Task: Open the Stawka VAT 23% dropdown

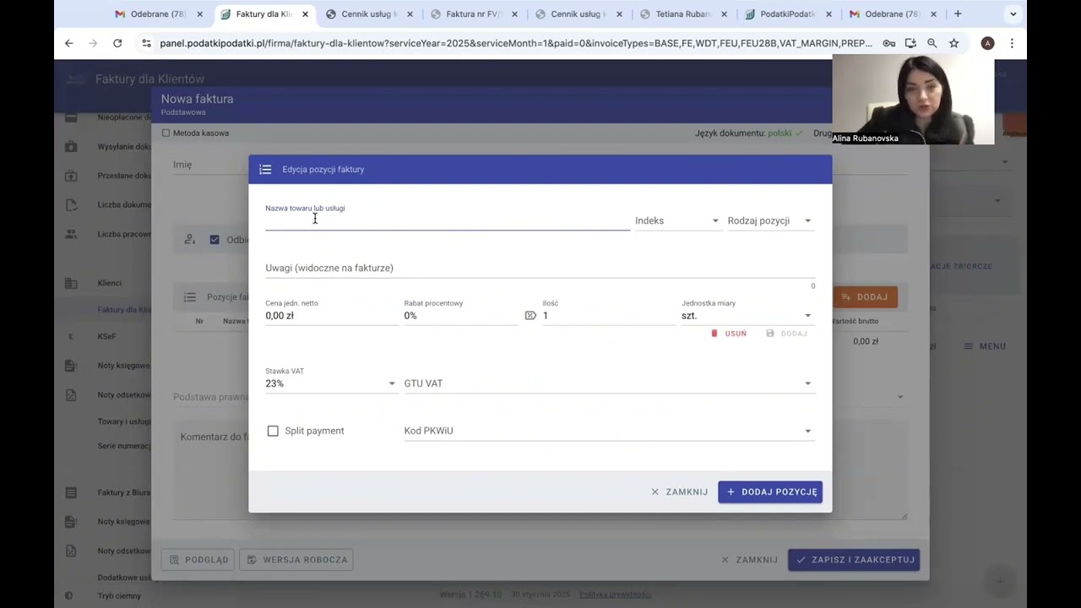Action: pos(330,383)
